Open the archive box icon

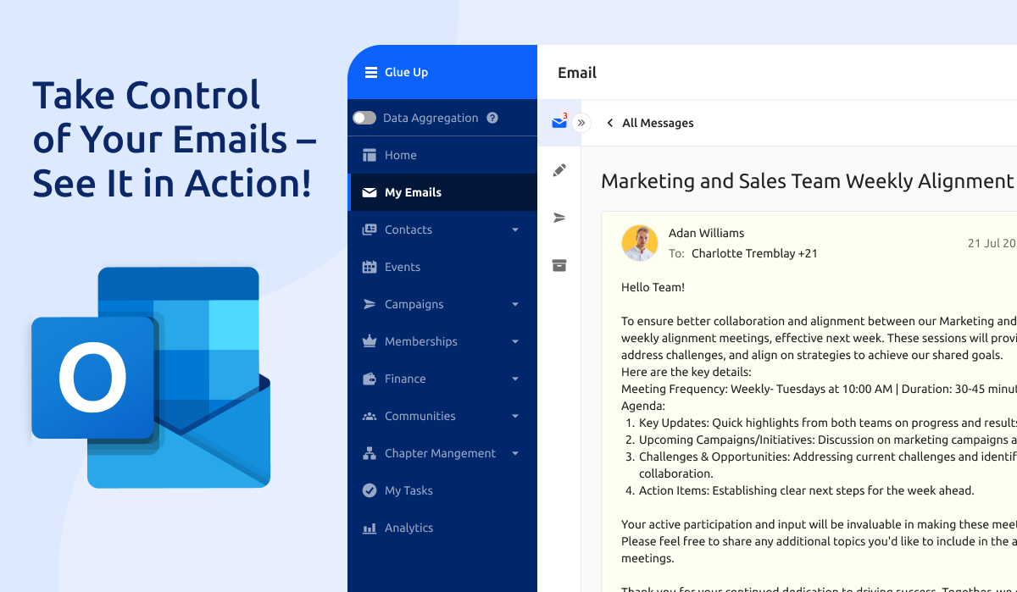559,265
